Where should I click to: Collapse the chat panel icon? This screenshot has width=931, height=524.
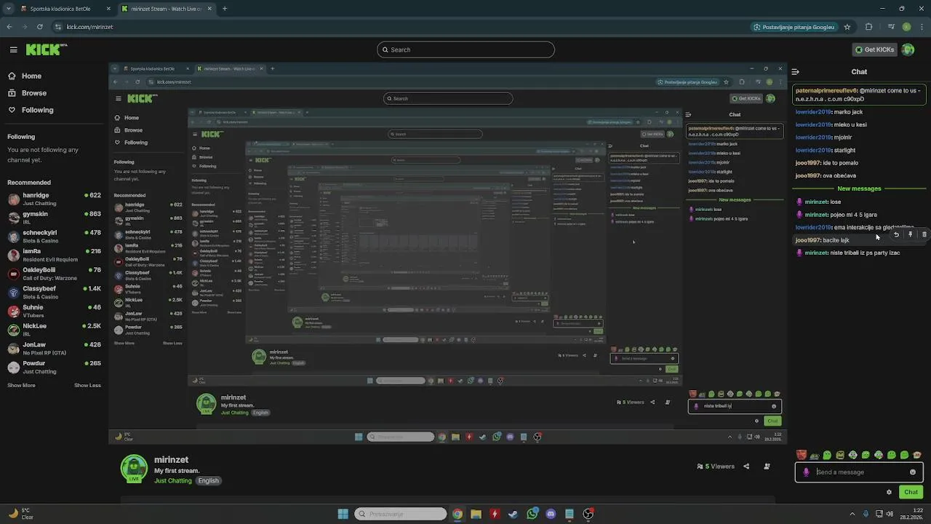(x=795, y=72)
